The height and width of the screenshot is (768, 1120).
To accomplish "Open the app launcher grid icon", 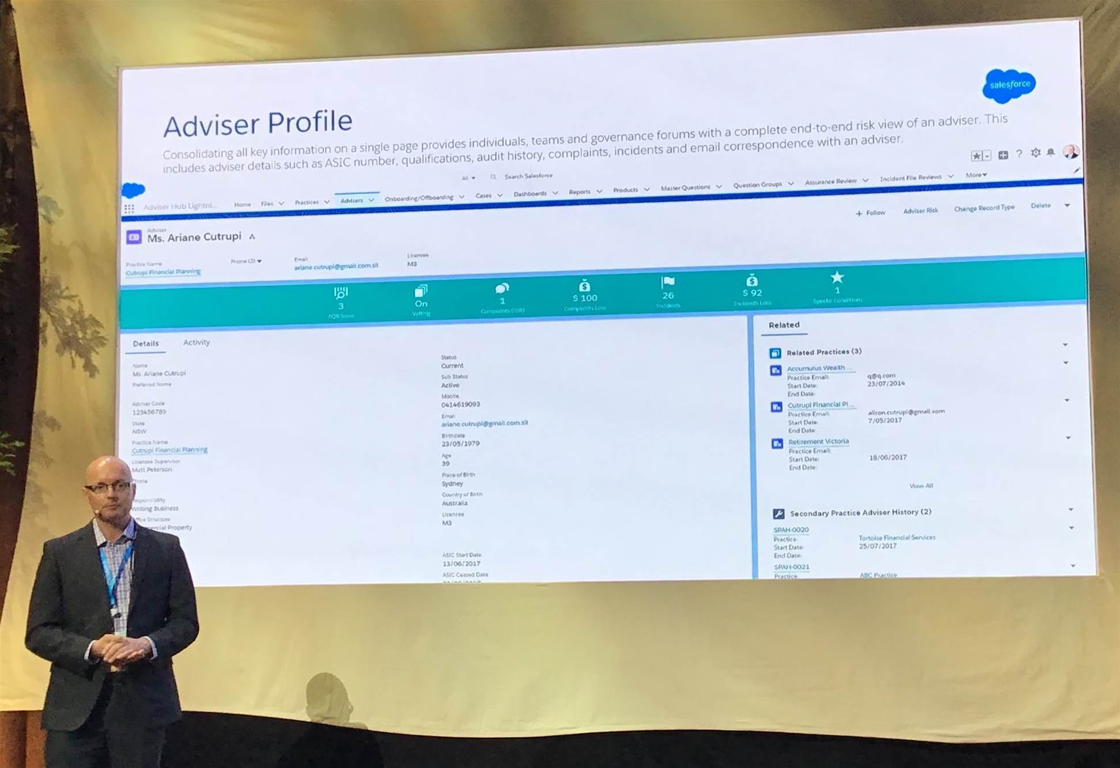I will [x=129, y=209].
